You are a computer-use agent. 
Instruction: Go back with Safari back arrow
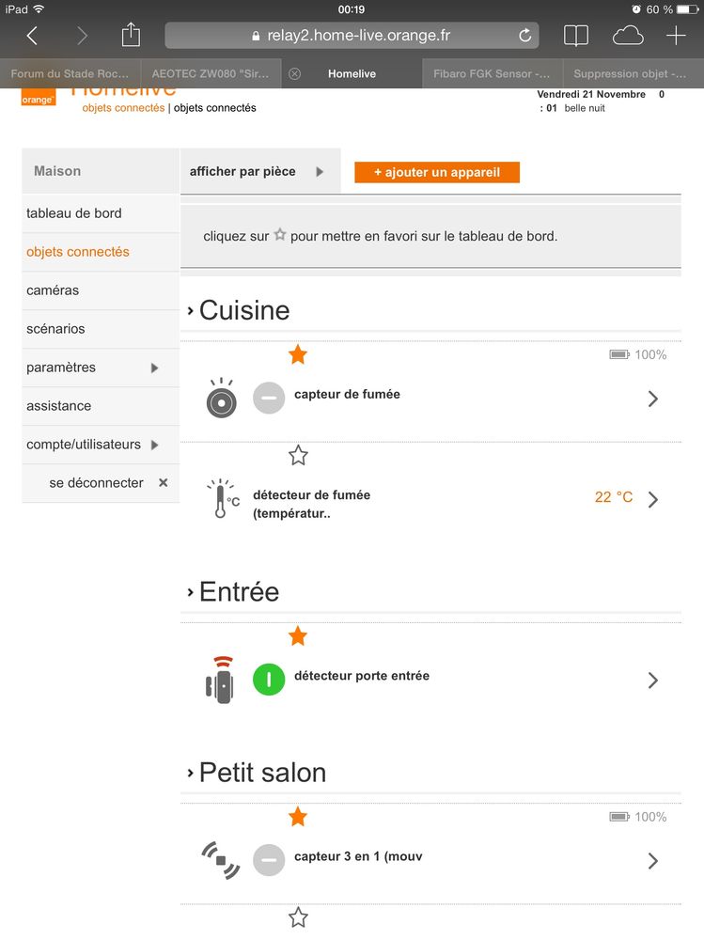32,36
